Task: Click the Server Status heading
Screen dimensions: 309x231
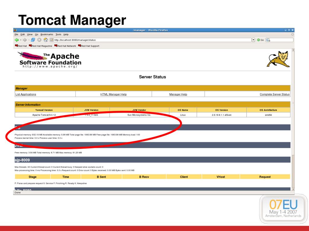Action: 152,77
